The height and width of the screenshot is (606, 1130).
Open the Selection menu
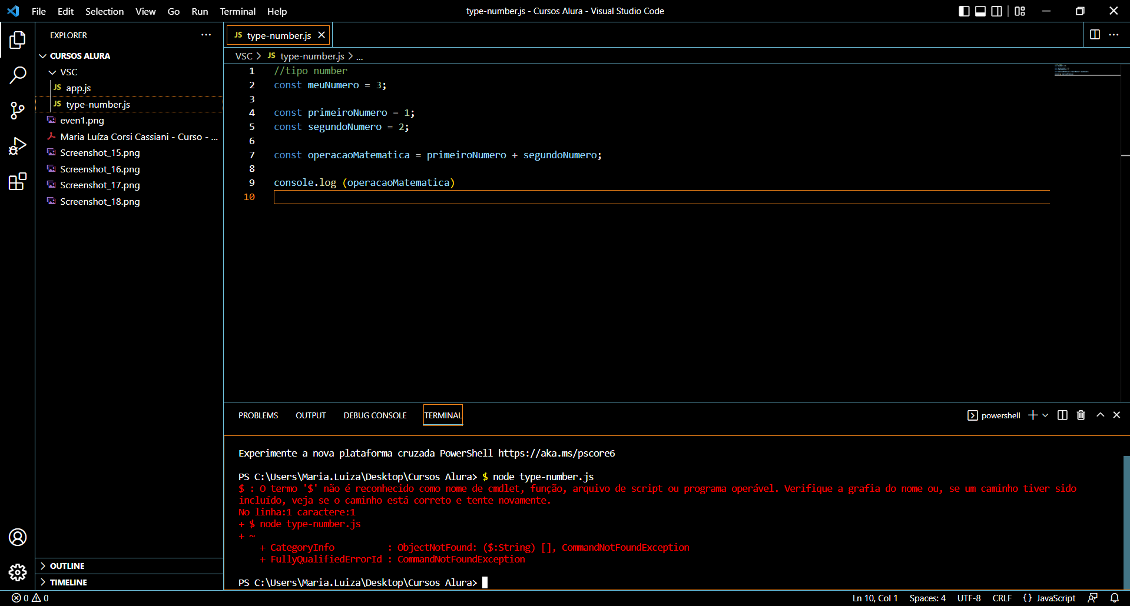coord(104,11)
